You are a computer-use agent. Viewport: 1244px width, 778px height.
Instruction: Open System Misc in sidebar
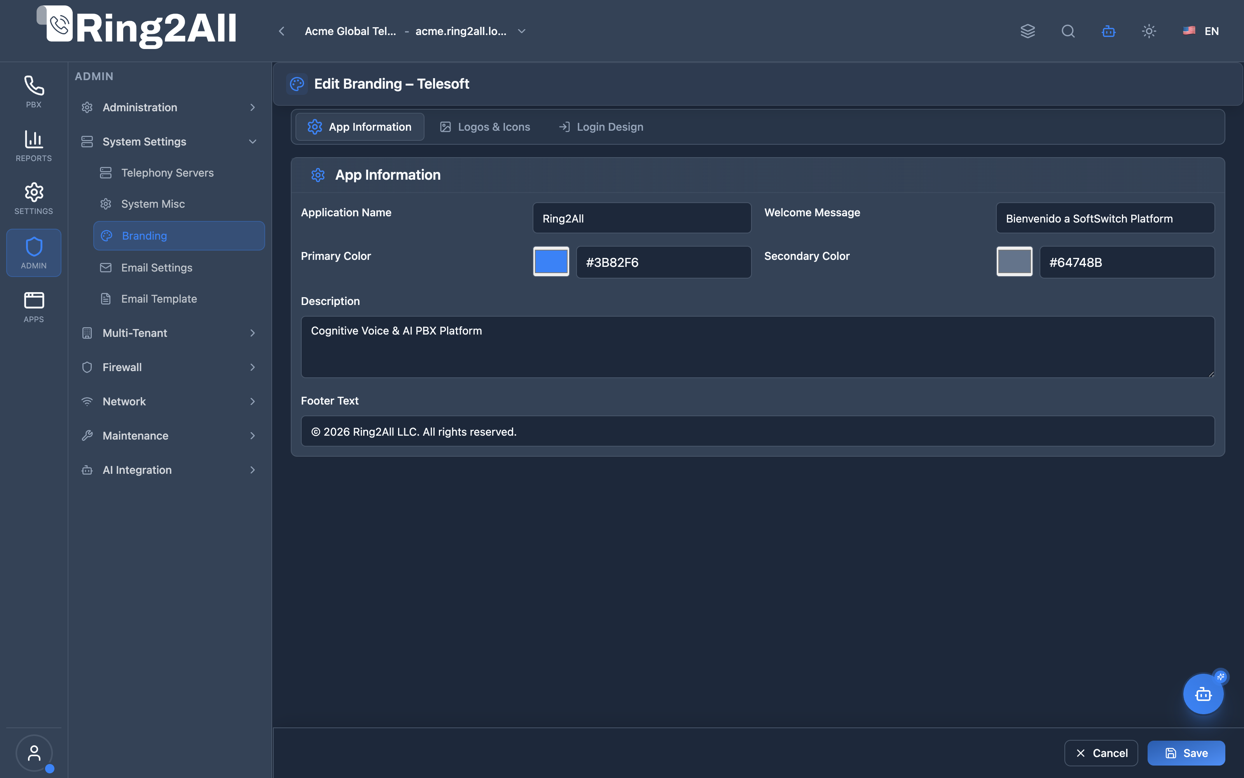click(179, 204)
